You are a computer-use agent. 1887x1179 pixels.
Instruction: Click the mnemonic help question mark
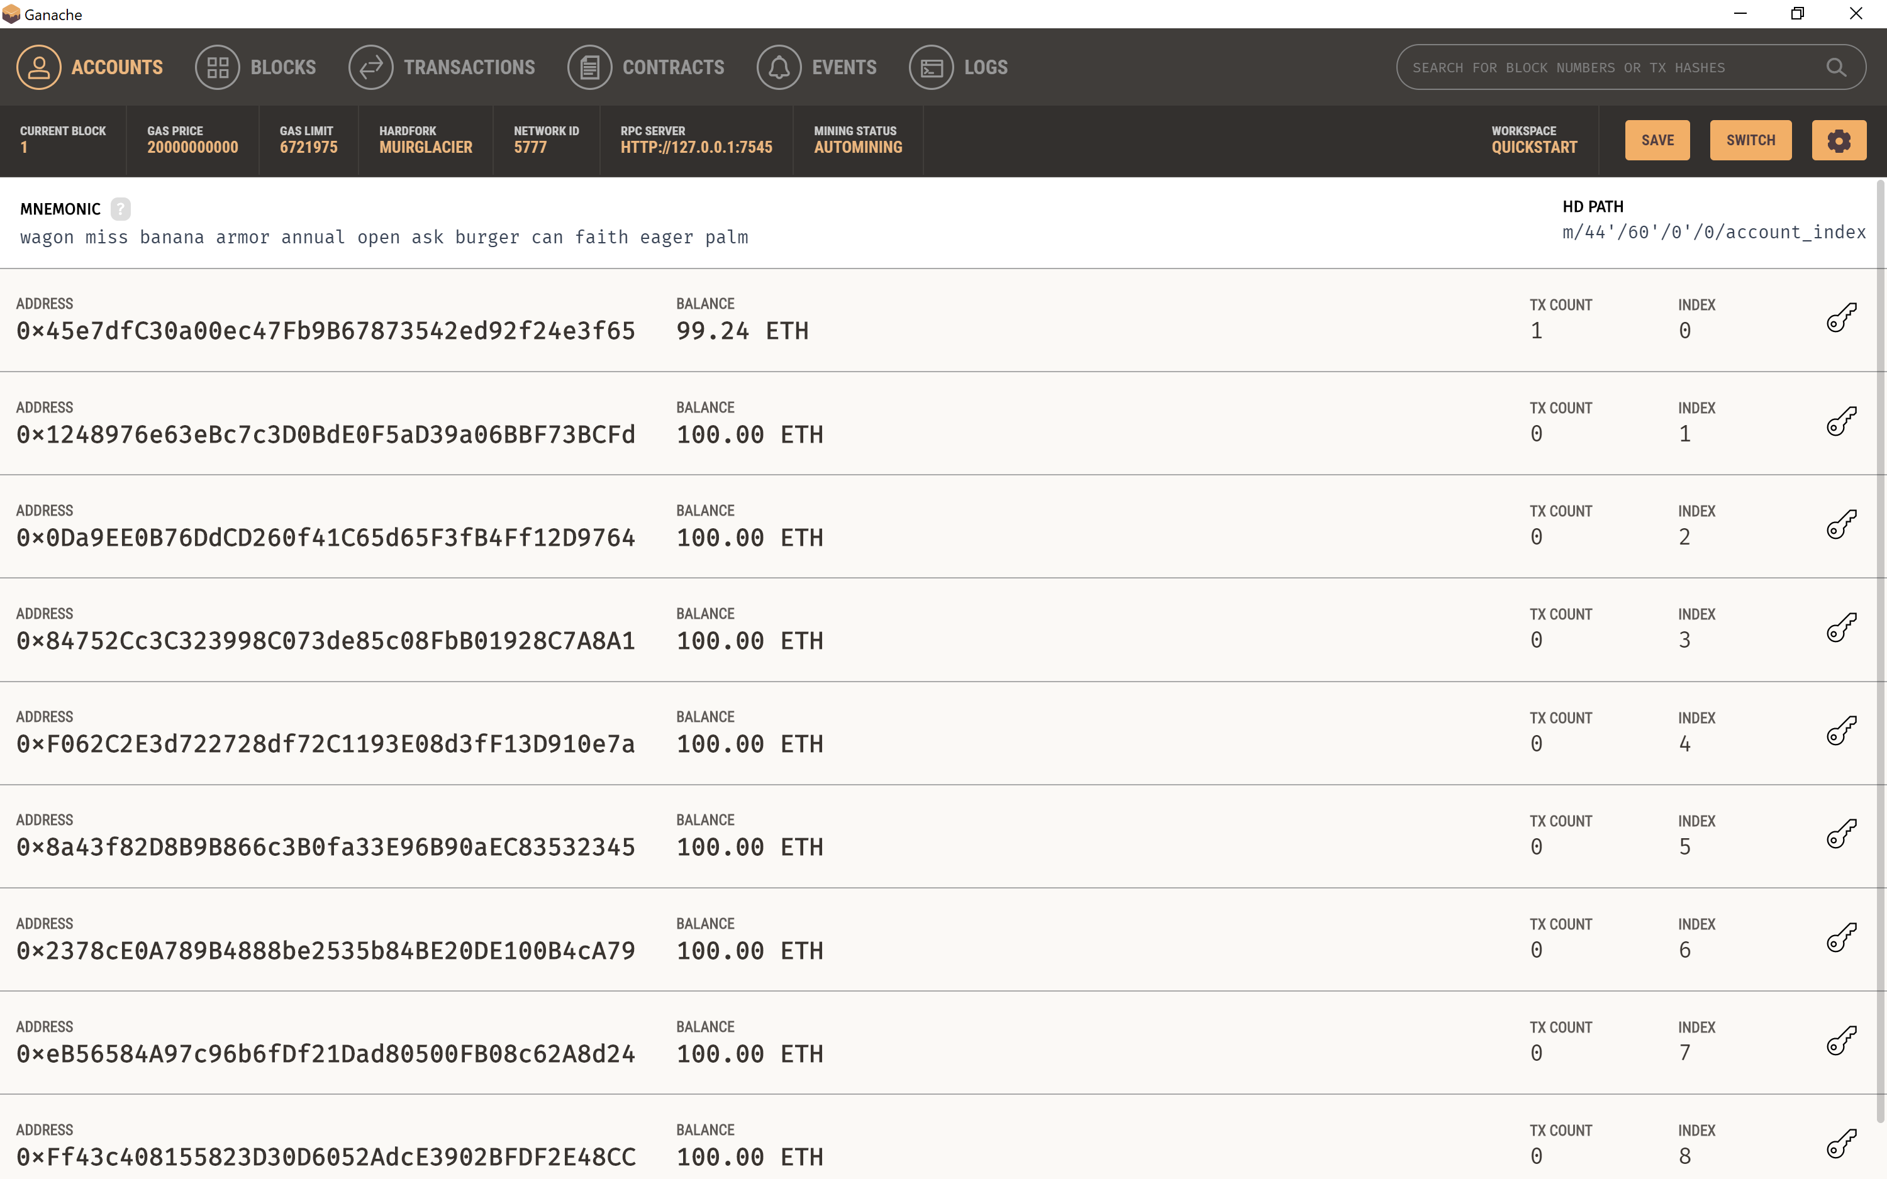(120, 209)
